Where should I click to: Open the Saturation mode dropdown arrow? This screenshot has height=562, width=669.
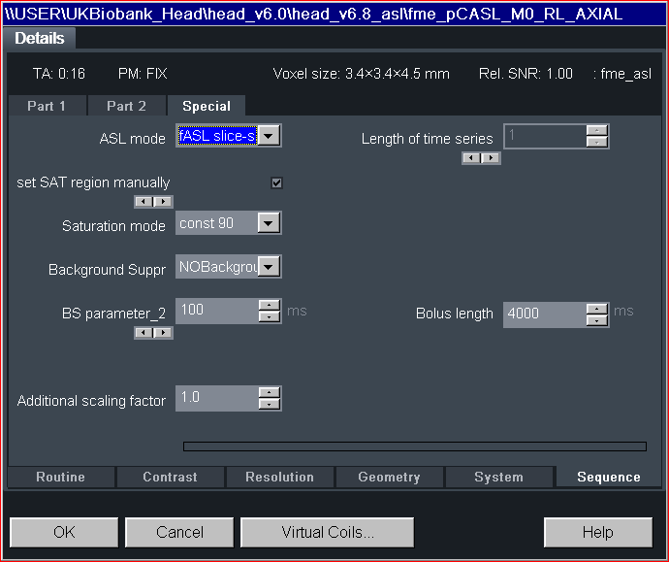(269, 223)
